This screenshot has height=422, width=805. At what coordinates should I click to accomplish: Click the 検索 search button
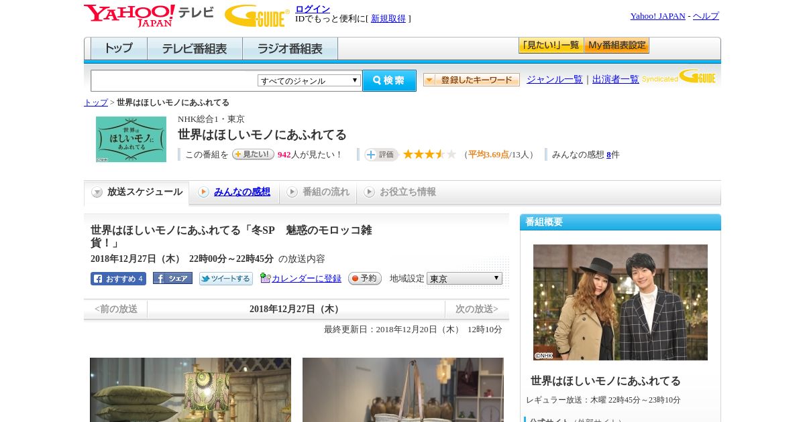[389, 80]
